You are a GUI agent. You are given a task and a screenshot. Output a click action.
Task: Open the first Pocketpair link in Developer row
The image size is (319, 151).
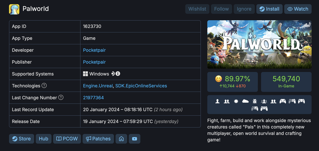tap(94, 50)
